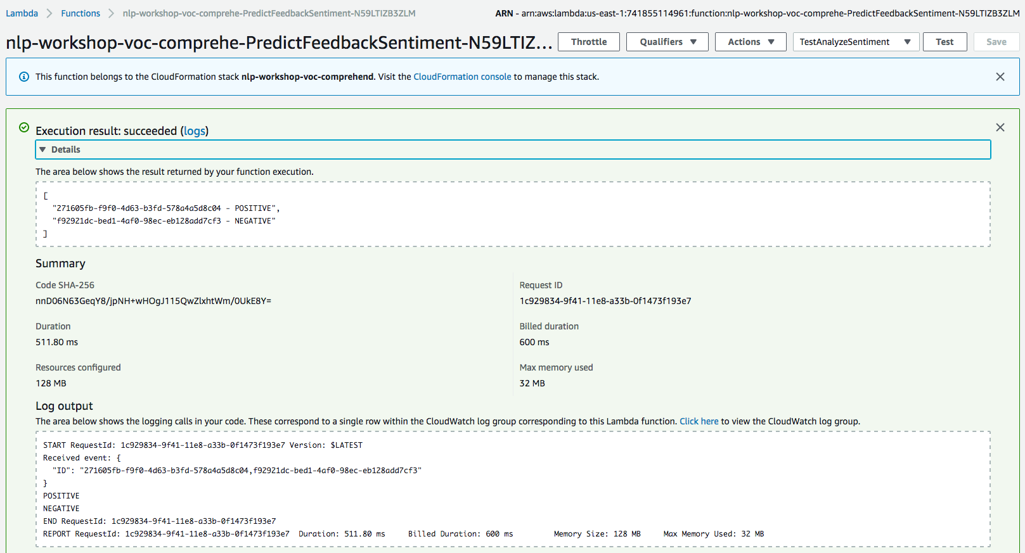Click the Log output heading

click(64, 406)
